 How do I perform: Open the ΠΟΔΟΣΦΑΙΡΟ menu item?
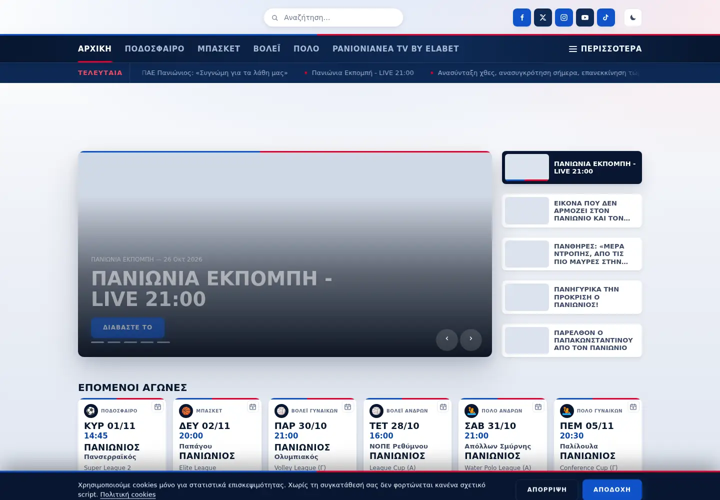[154, 48]
